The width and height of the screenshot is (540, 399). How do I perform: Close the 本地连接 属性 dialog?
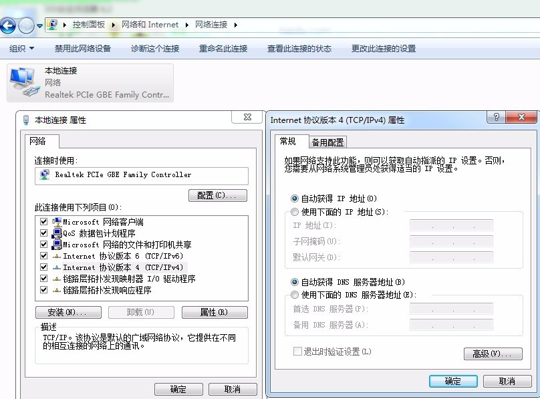click(247, 117)
